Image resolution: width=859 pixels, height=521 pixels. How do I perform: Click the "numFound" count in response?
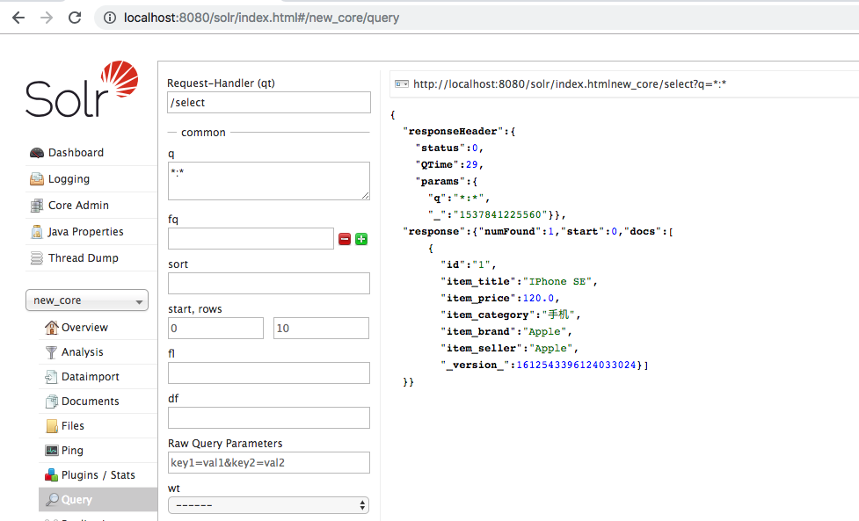click(x=550, y=231)
